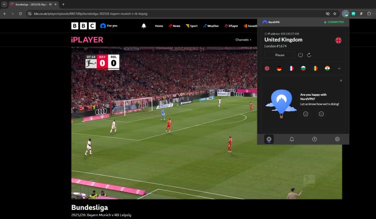Viewport: 376px width, 219px height.
Task: Dismiss the NordVPN feedback card
Action: point(341,81)
